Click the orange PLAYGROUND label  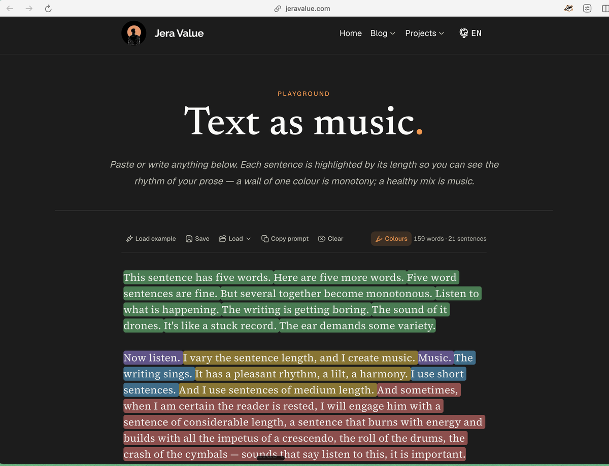point(303,94)
